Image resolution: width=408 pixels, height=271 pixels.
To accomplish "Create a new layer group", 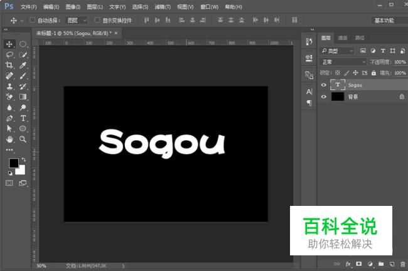I will click(381, 264).
